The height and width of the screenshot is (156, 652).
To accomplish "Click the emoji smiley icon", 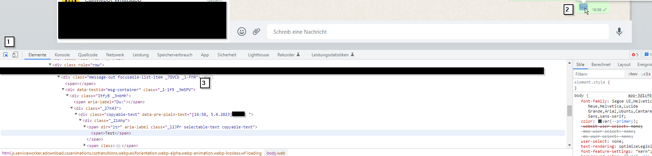I will (x=242, y=32).
